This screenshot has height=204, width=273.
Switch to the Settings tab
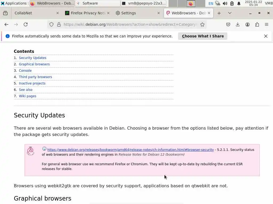pos(138,13)
